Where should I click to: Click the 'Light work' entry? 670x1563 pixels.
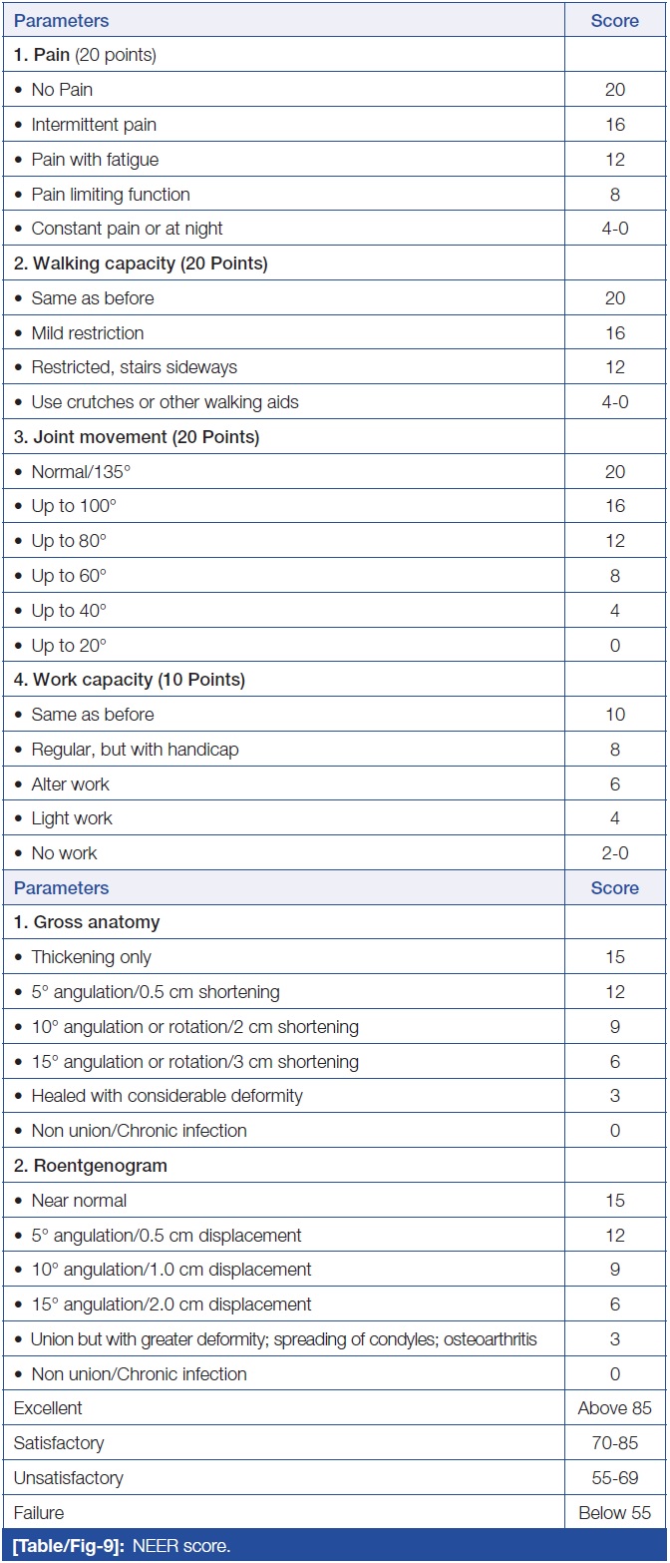72,818
